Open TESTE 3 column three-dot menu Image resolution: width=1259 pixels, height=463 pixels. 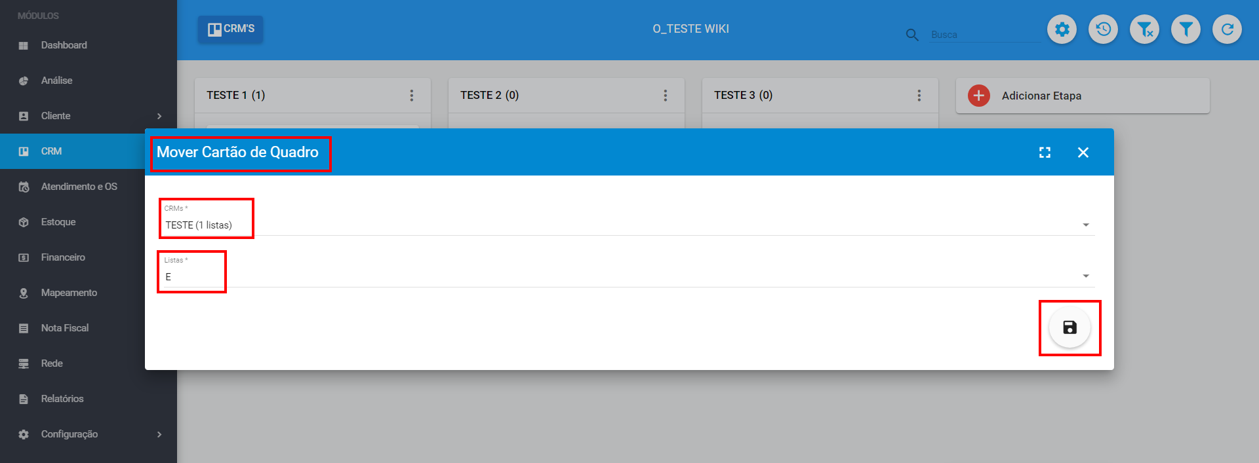coord(919,96)
